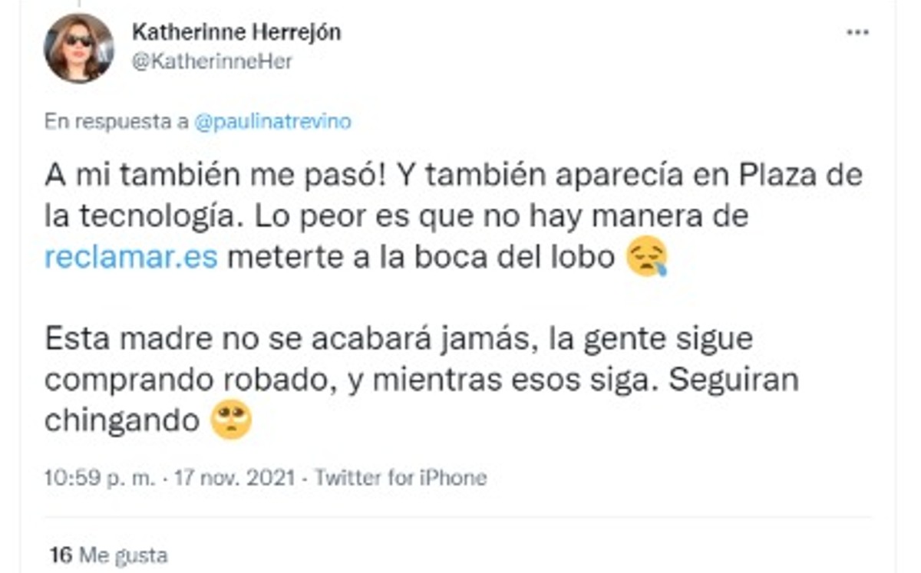This screenshot has height=573, width=921.
Task: Click the rolling eyes emoji
Action: pos(231,420)
